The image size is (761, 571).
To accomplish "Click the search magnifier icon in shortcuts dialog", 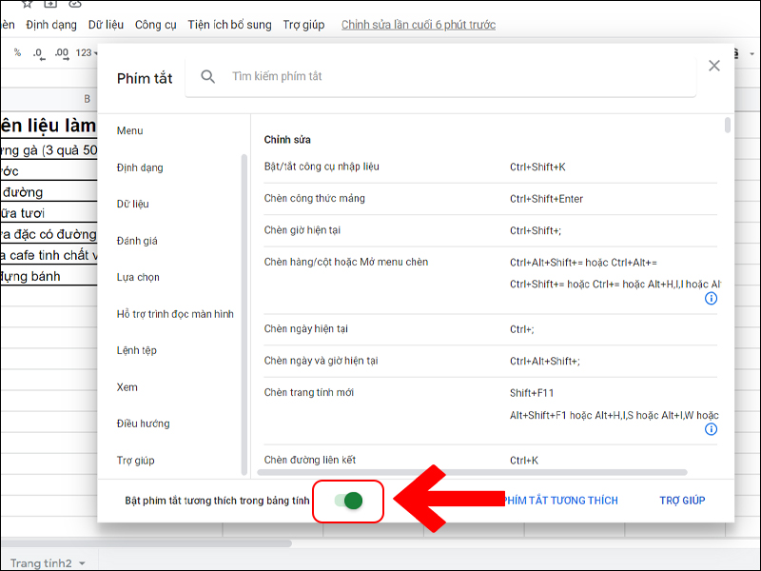I will pos(207,76).
